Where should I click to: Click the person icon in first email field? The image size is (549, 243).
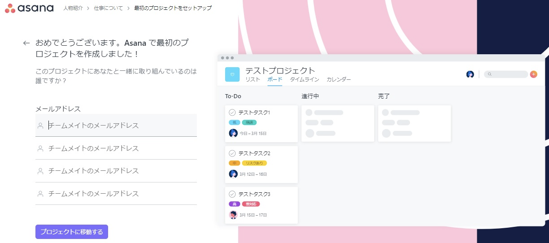point(41,126)
